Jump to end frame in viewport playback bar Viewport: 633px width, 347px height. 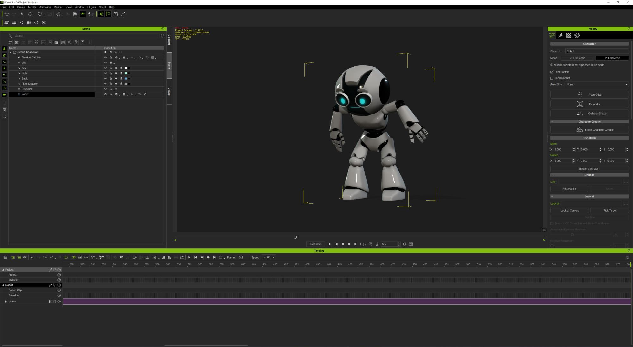point(356,244)
